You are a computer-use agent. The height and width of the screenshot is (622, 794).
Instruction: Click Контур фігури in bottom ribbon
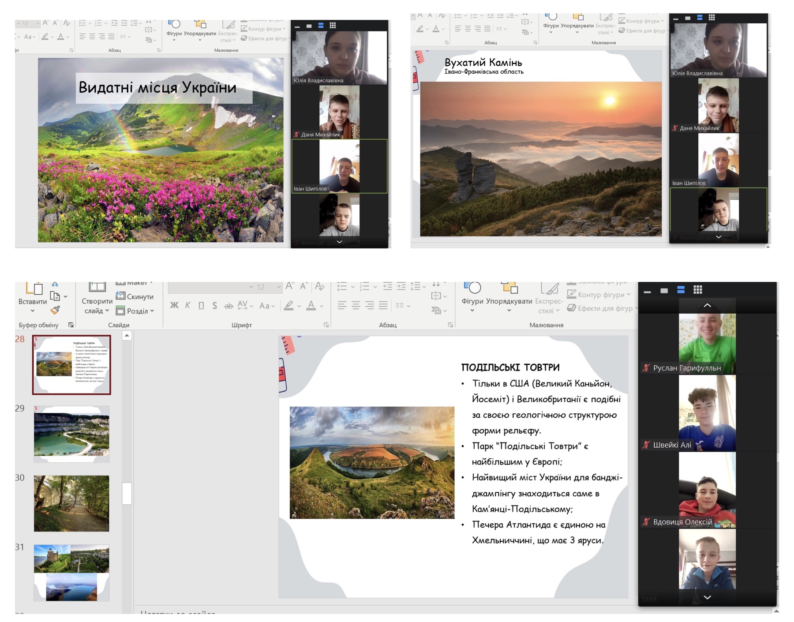point(599,294)
